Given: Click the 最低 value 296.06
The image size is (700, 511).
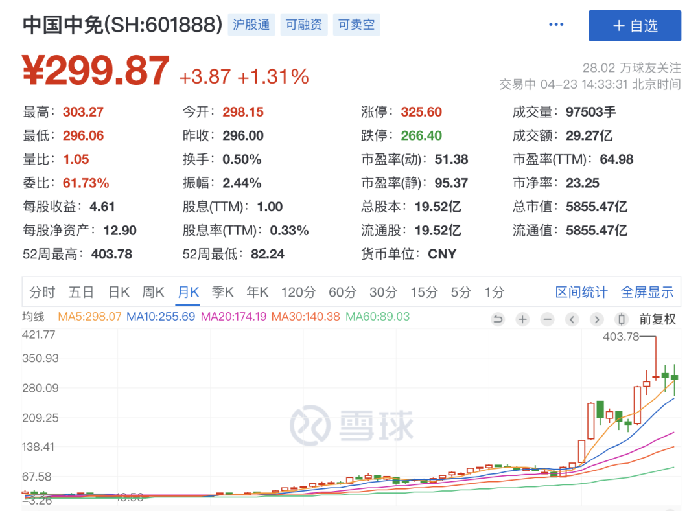Looking at the screenshot, I should click(x=83, y=135).
